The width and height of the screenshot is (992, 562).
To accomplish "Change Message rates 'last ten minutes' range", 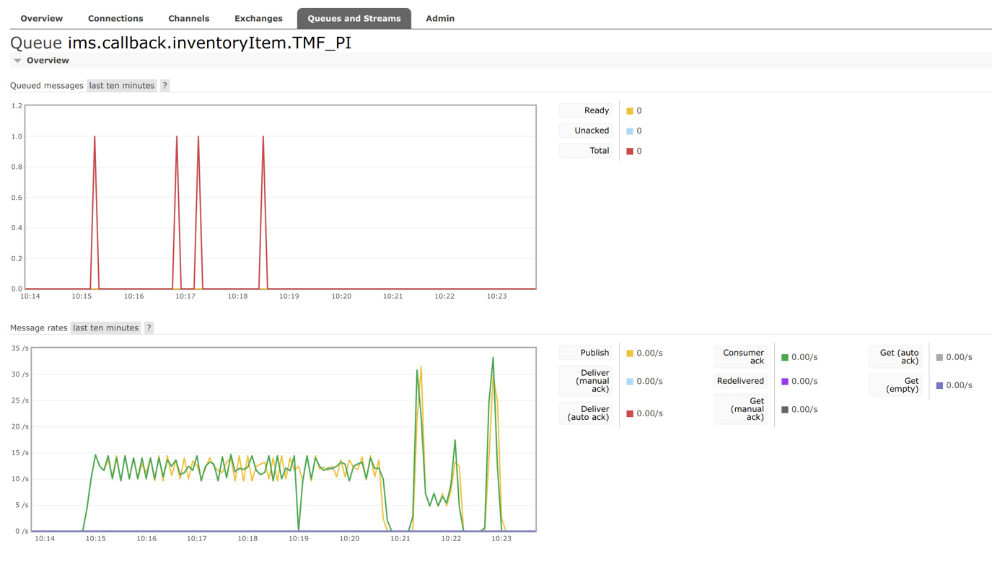I will click(105, 328).
